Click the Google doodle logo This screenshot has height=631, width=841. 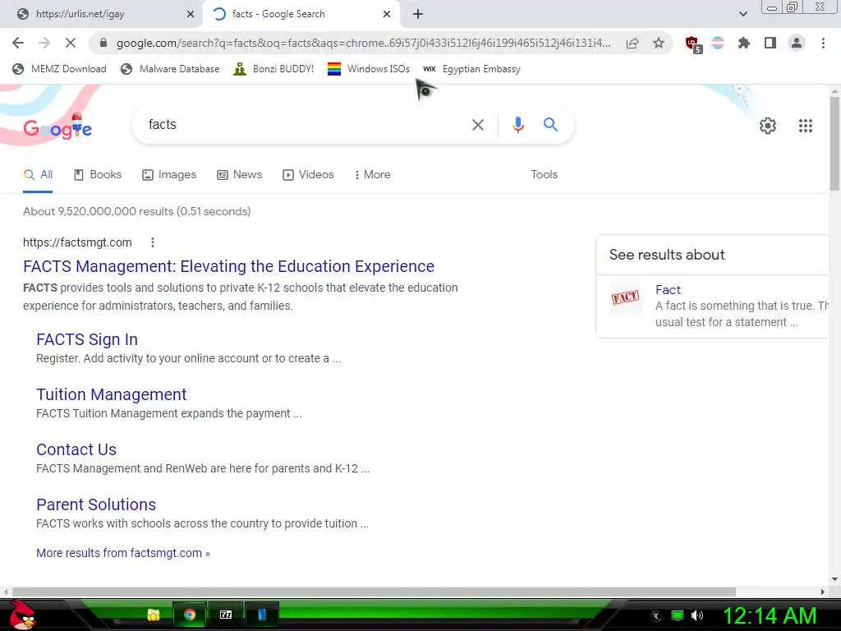pyautogui.click(x=57, y=127)
